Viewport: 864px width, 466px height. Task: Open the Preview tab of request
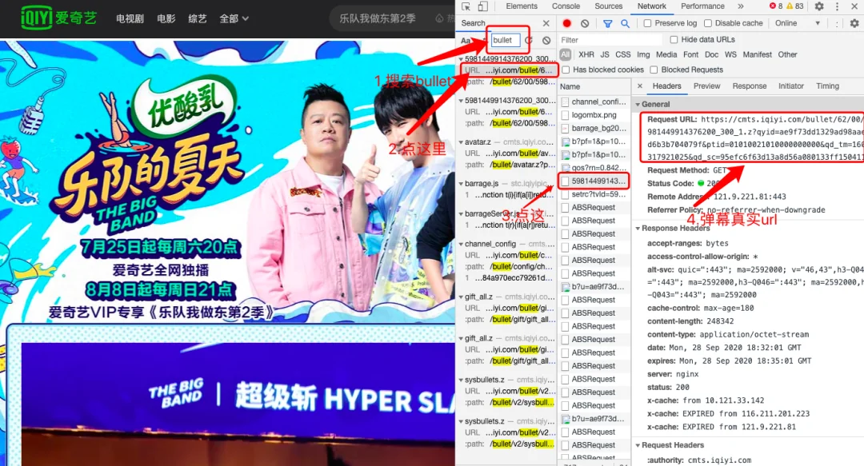point(707,86)
